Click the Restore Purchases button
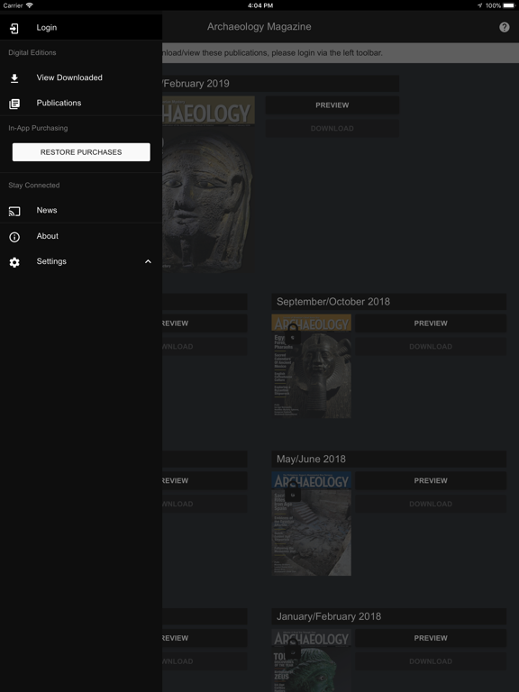Screen dimensions: 519x692 pyautogui.click(x=81, y=151)
